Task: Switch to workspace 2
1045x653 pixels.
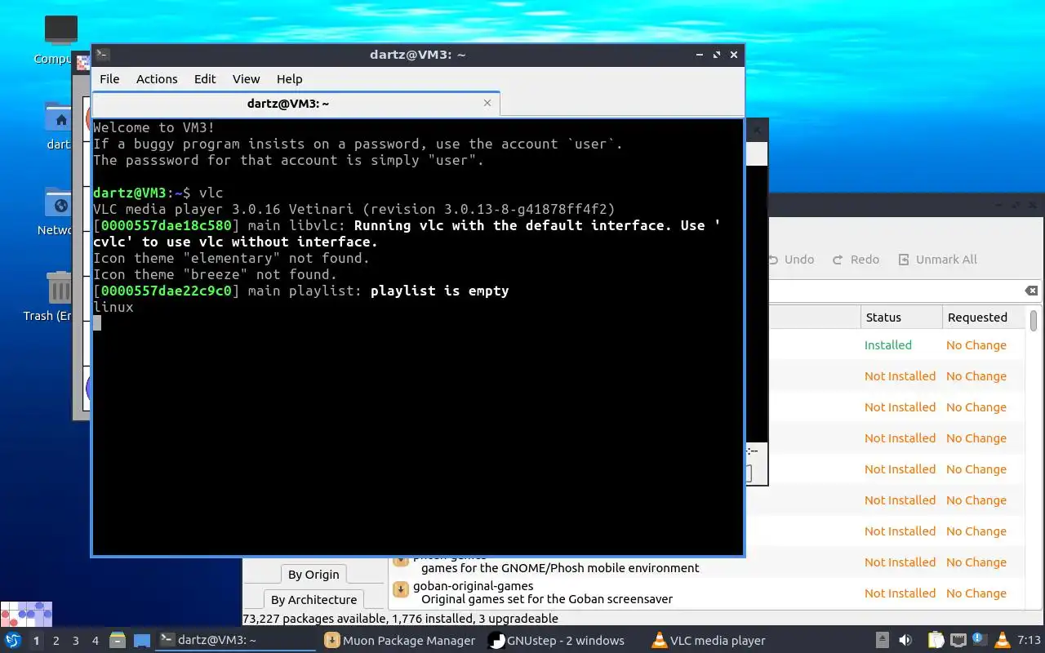Action: click(56, 641)
